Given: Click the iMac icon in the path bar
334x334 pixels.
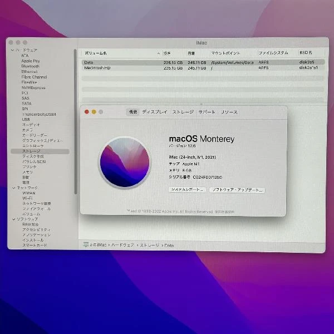Looking at the screenshot, I should click(86, 245).
